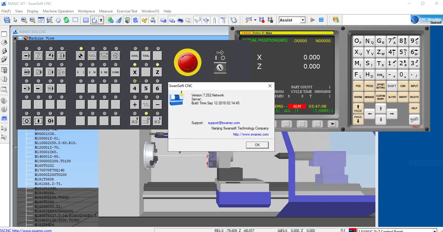
Task: Click the PAGE up key on the keypad
Action: tap(358, 108)
